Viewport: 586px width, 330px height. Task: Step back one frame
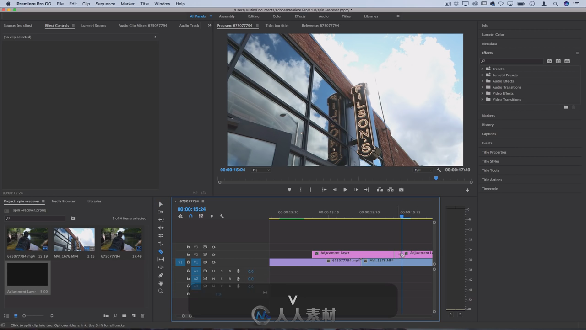point(335,190)
